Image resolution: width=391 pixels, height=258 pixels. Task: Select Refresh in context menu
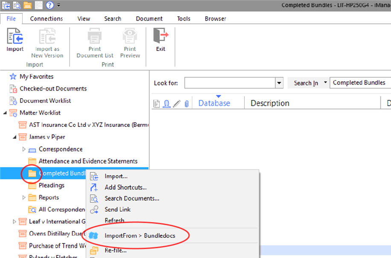coord(172,220)
